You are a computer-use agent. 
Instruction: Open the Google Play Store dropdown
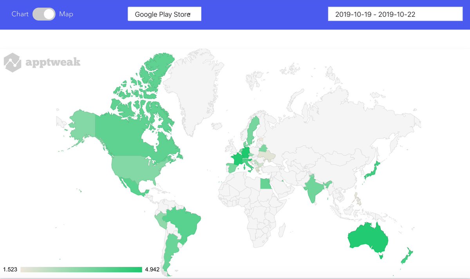pos(164,14)
